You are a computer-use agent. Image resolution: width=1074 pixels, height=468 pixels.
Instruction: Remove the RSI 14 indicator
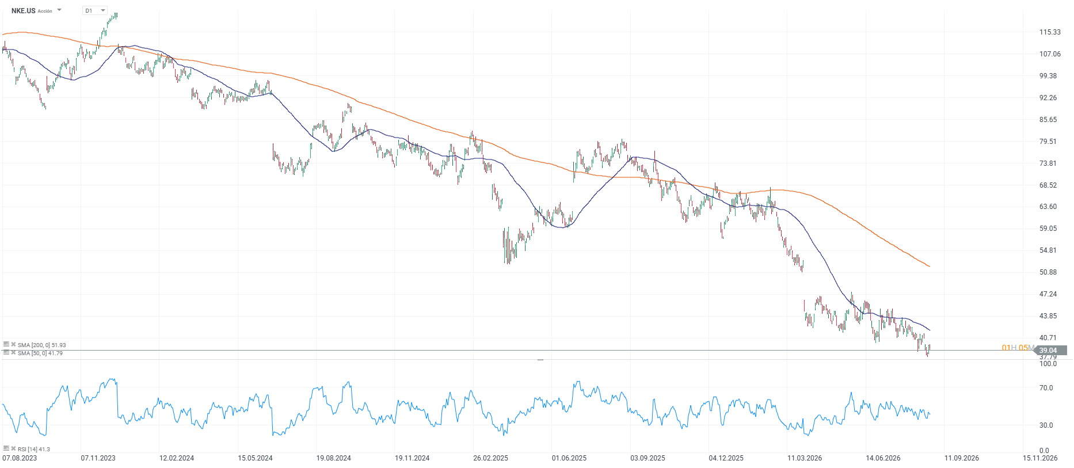click(x=13, y=448)
